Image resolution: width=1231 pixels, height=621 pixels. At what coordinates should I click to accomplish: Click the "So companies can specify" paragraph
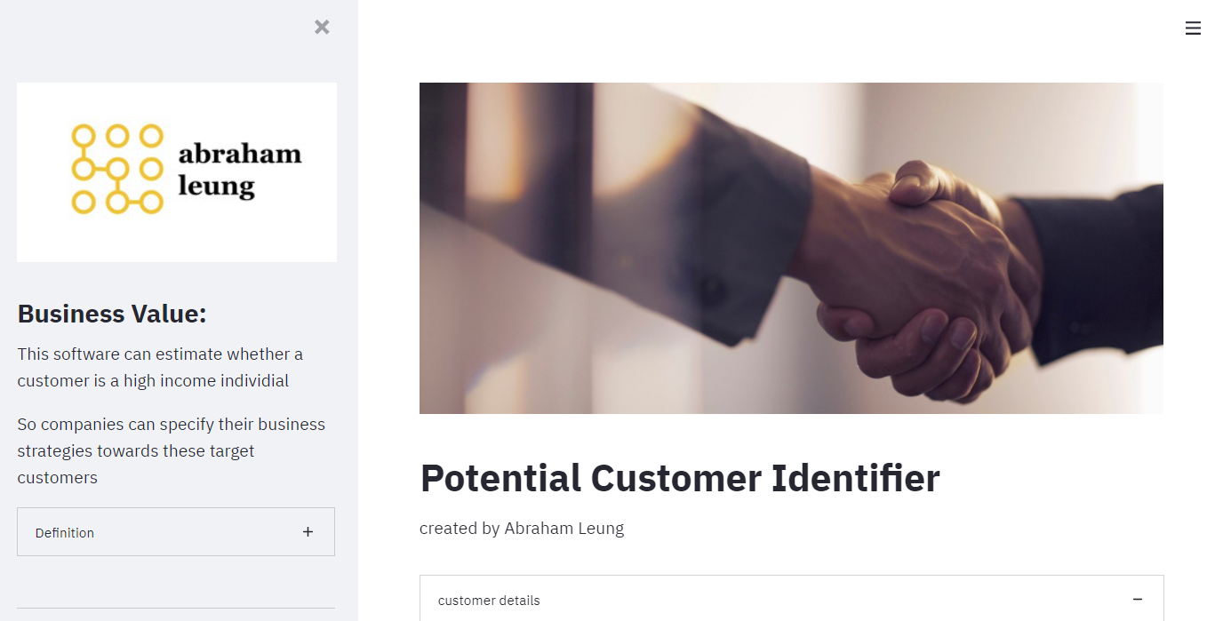click(172, 450)
